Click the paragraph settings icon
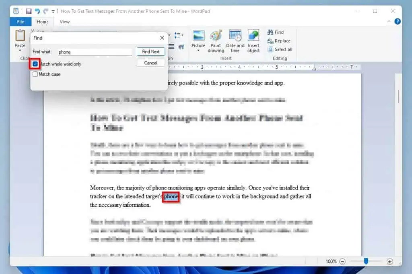The width and height of the screenshot is (412, 274). tap(181, 47)
